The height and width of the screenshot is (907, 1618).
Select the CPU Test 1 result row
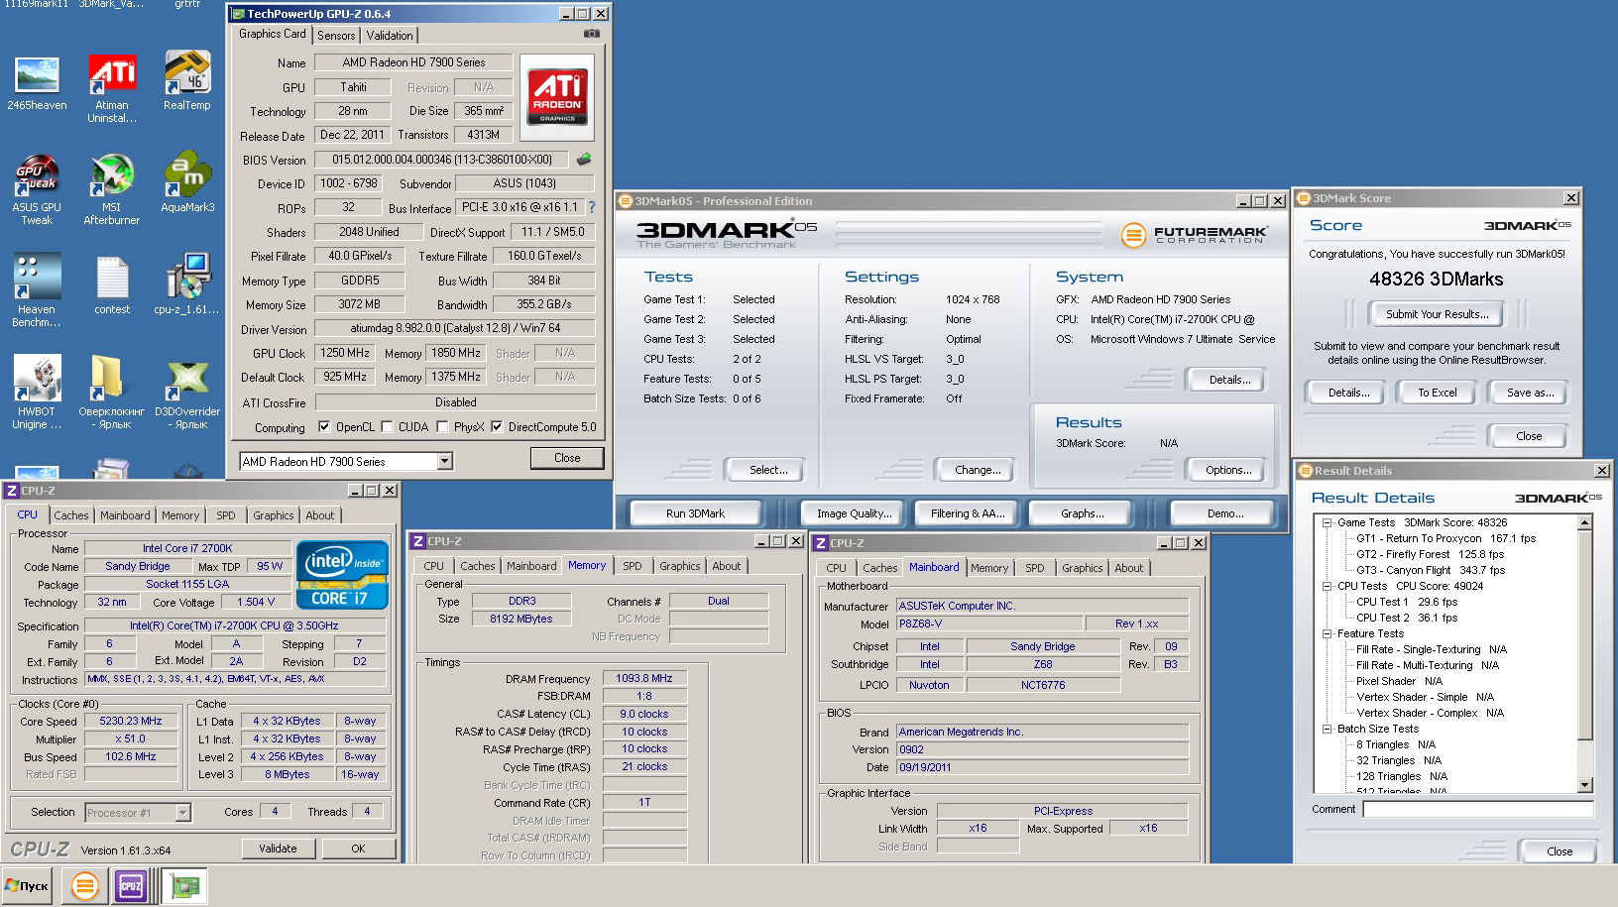[1407, 602]
